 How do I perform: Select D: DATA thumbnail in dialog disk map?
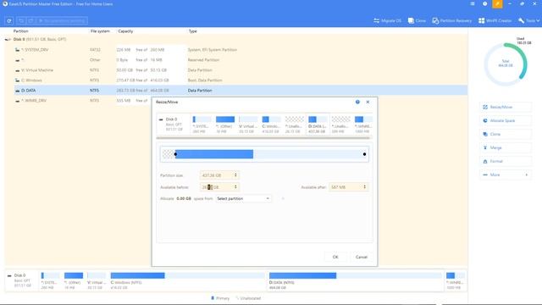click(318, 125)
